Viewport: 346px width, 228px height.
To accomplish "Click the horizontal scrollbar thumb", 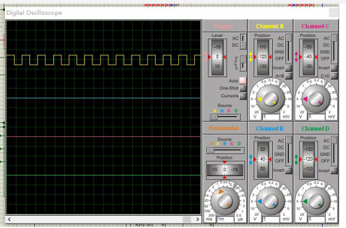I will coord(187,219).
